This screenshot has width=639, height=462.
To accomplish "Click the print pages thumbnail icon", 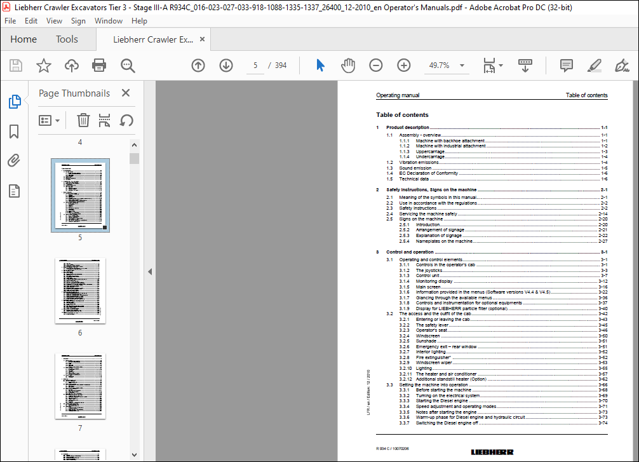I will tap(104, 120).
